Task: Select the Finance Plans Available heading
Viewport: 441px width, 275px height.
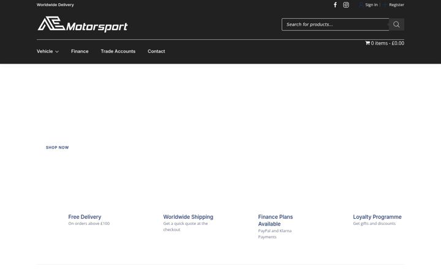Action: tap(276, 220)
